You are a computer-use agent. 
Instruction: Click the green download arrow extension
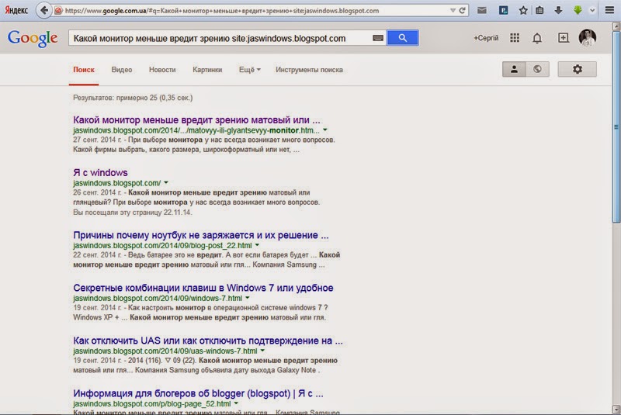pyautogui.click(x=578, y=11)
